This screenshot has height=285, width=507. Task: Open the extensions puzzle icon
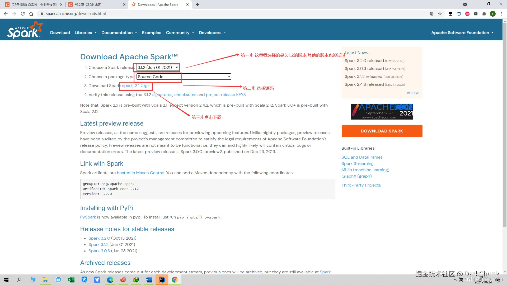[484, 14]
